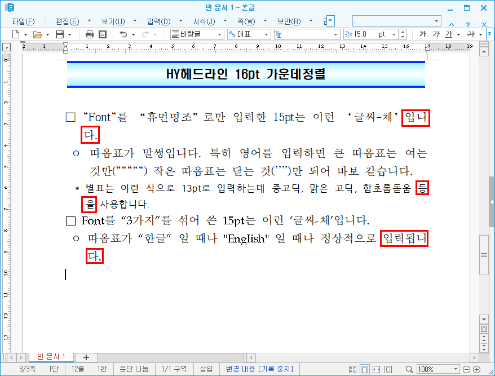The height and width of the screenshot is (376, 495).
Task: Click the New Document icon
Action: 15,34
